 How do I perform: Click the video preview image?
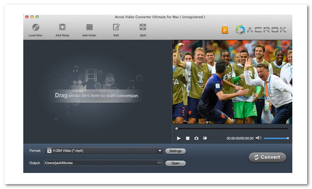(x=232, y=82)
